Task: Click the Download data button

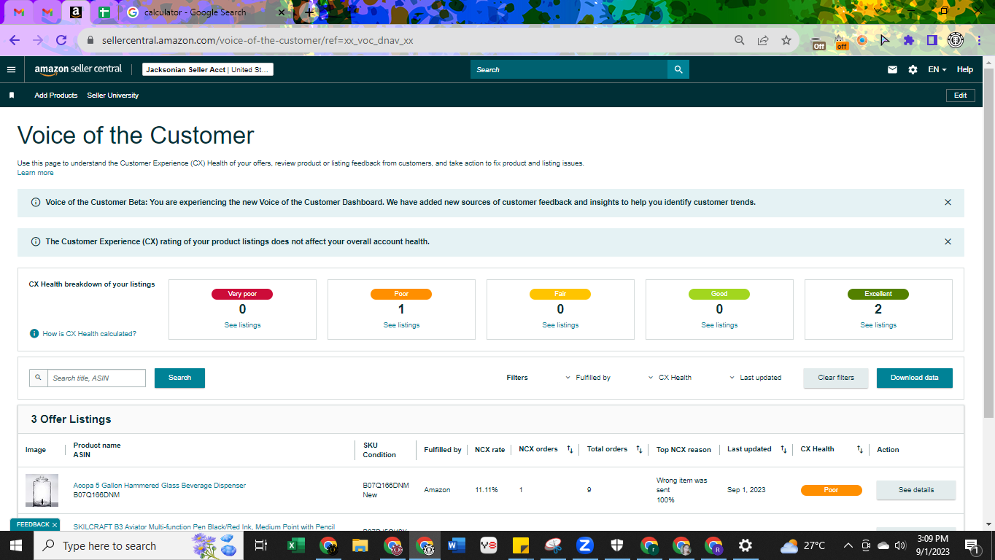Action: tap(915, 378)
